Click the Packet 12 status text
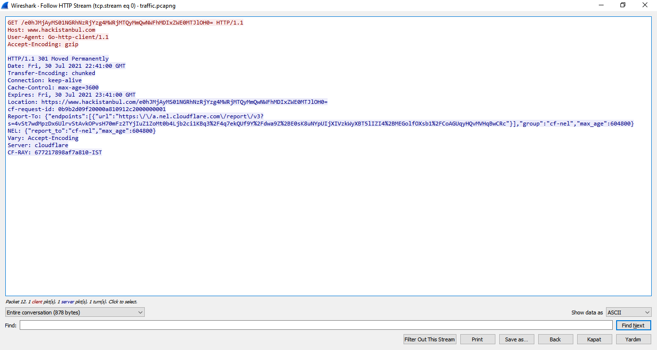This screenshot has height=350, width=657. click(71, 302)
